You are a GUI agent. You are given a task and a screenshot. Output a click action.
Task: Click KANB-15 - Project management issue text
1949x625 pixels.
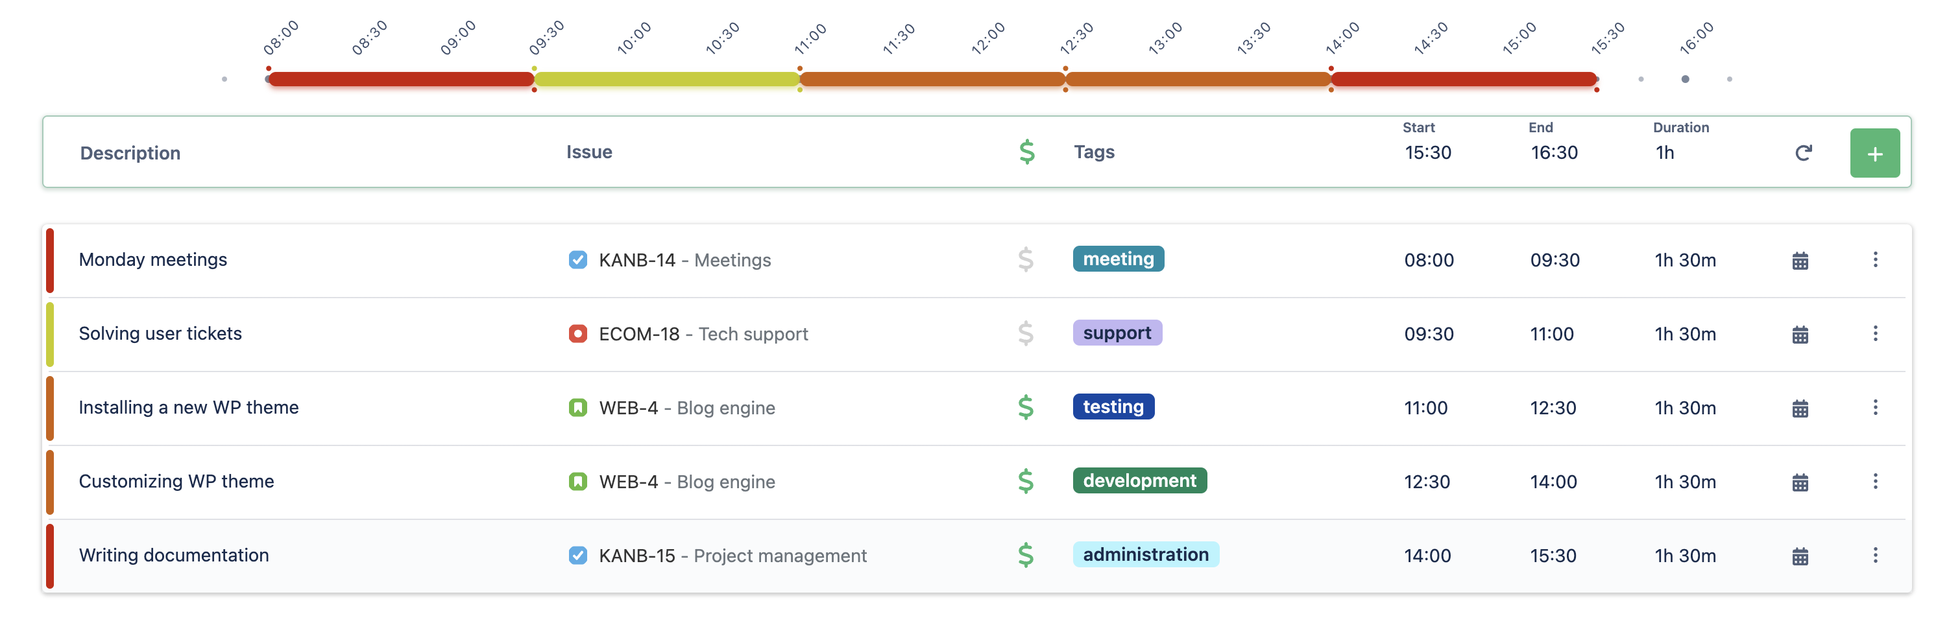tap(732, 556)
